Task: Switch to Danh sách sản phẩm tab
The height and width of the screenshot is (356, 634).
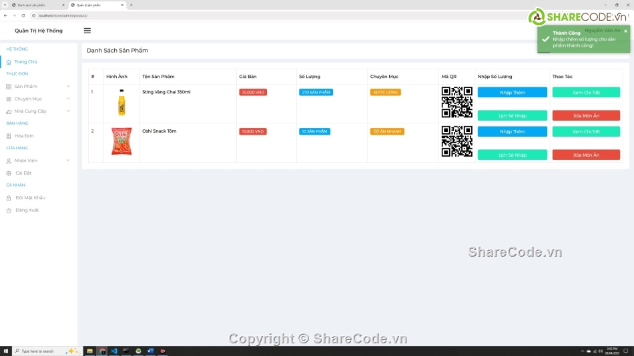Action: pyautogui.click(x=38, y=5)
